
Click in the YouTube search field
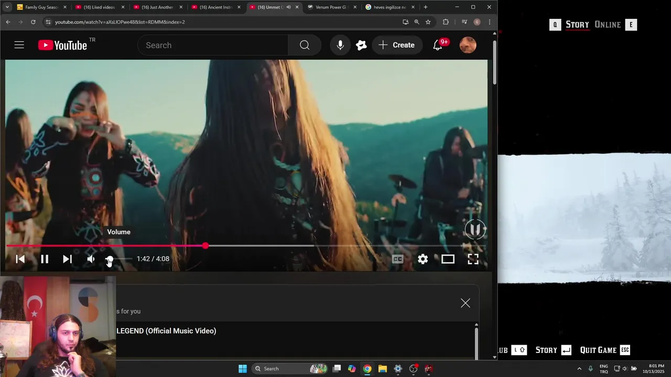(x=213, y=45)
